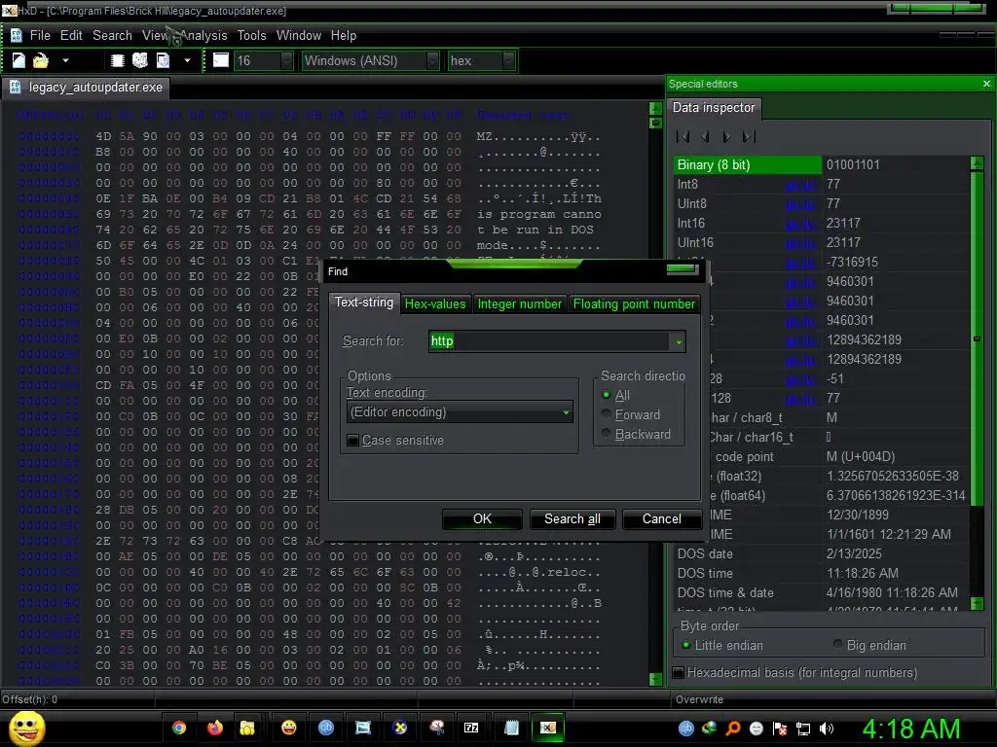997x747 pixels.
Task: Toggle the Case sensitive checkbox
Action: 352,441
